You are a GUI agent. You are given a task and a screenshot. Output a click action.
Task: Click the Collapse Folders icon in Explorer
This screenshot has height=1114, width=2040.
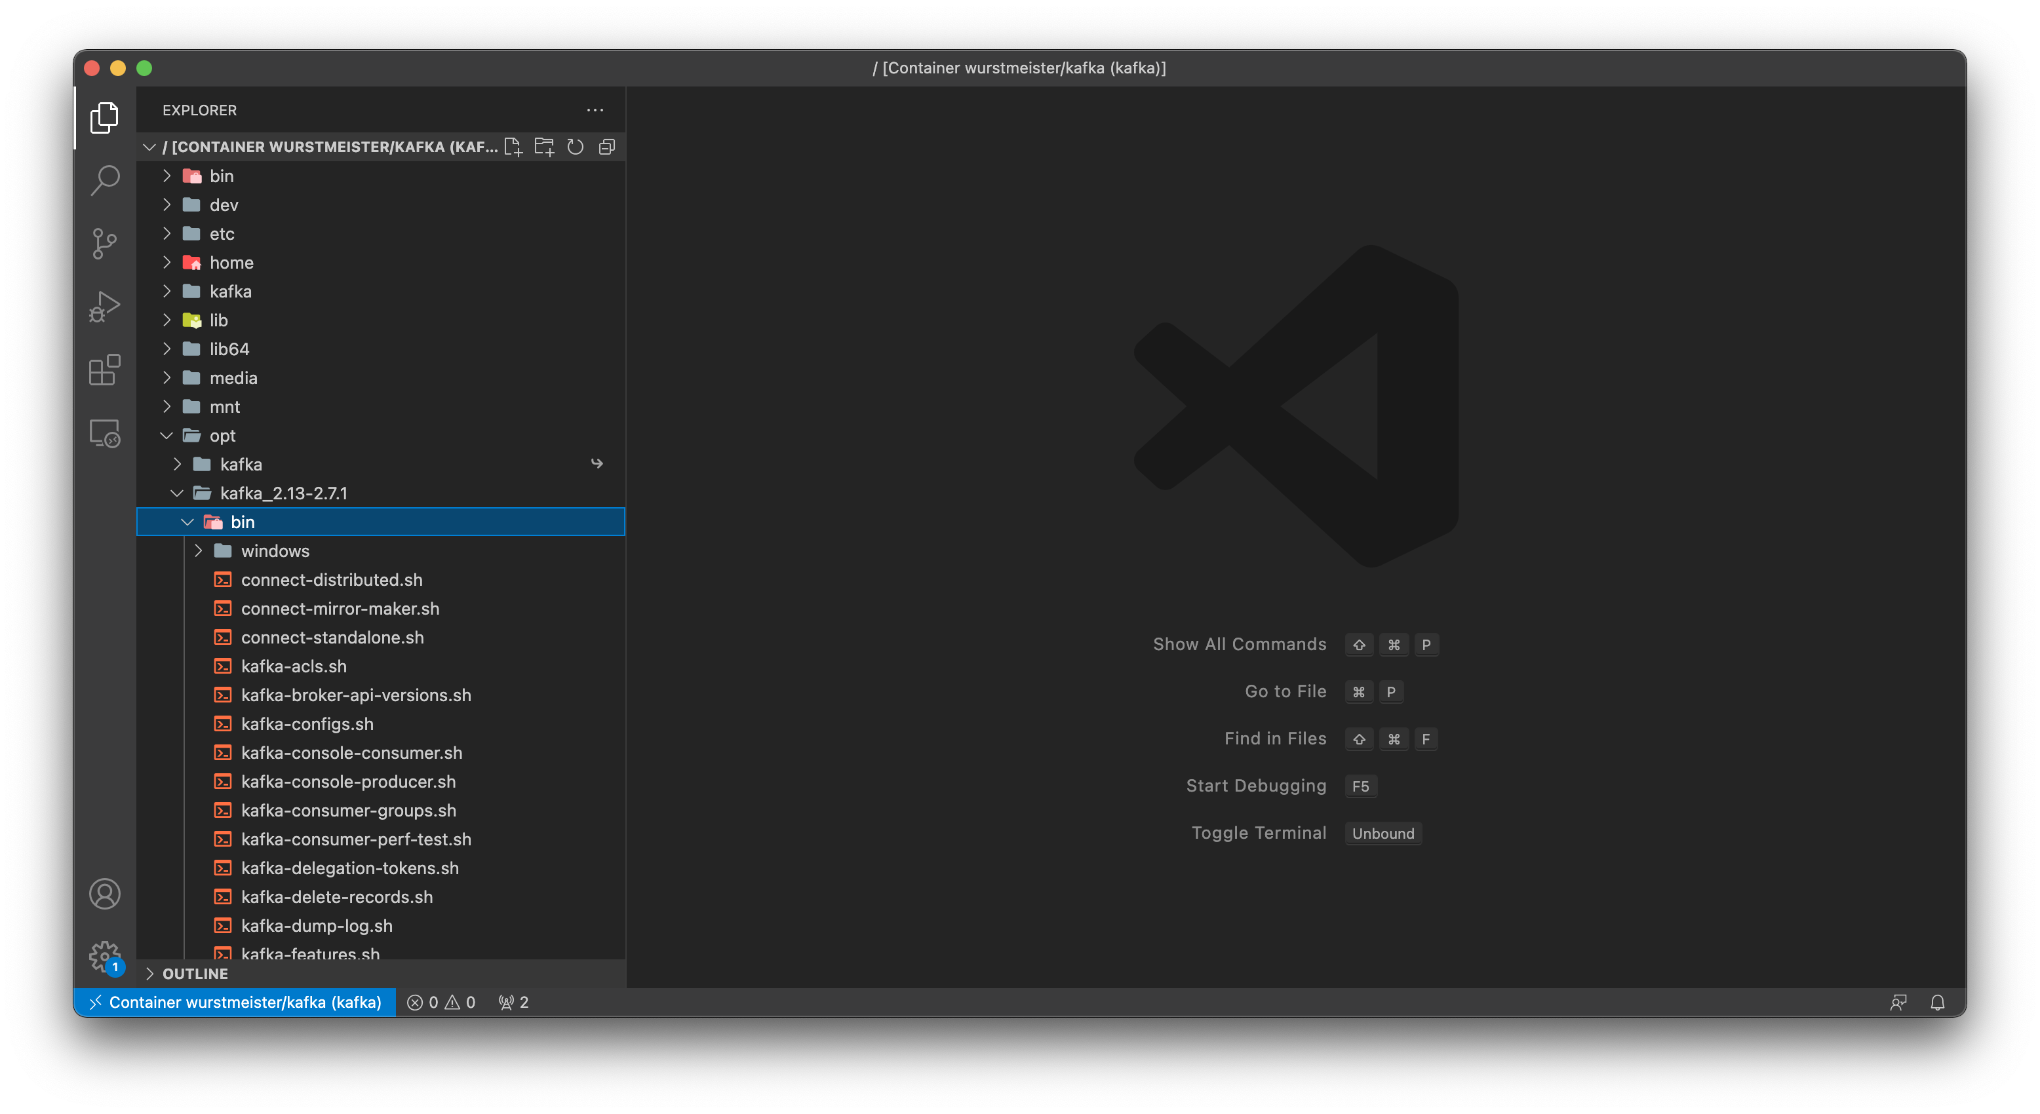pos(606,147)
